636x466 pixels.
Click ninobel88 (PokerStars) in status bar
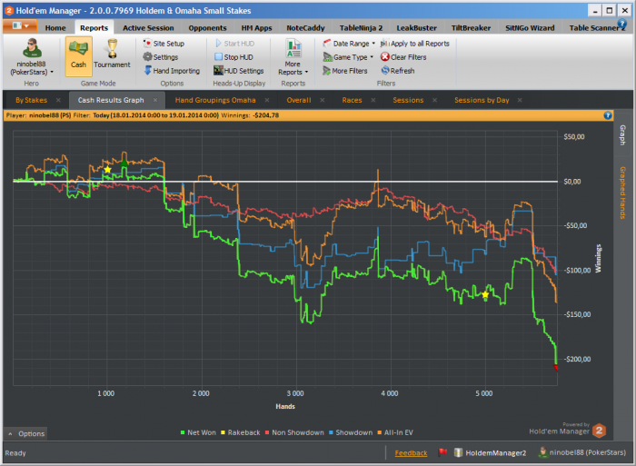click(x=582, y=452)
